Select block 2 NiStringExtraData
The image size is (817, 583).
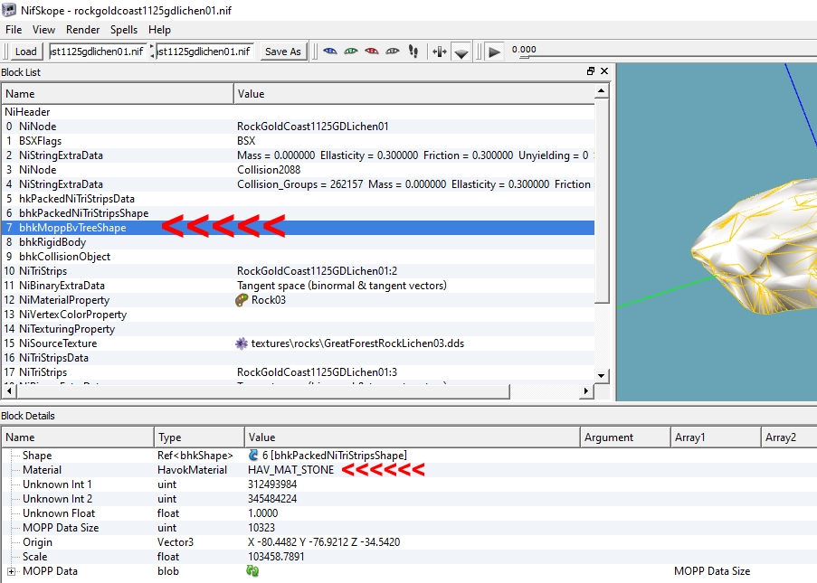[297, 155]
